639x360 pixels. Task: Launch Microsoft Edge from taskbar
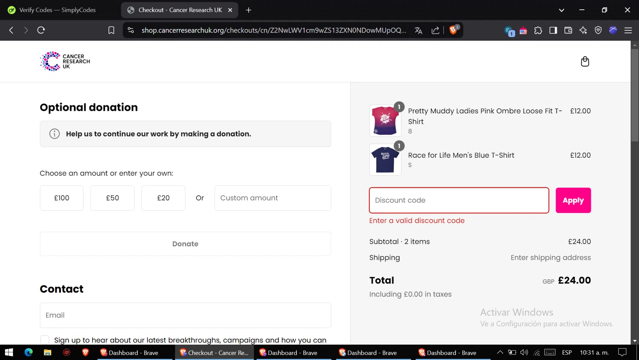[29, 353]
